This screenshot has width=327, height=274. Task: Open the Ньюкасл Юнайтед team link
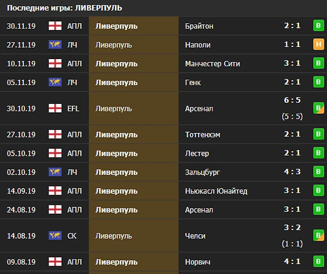point(216,191)
